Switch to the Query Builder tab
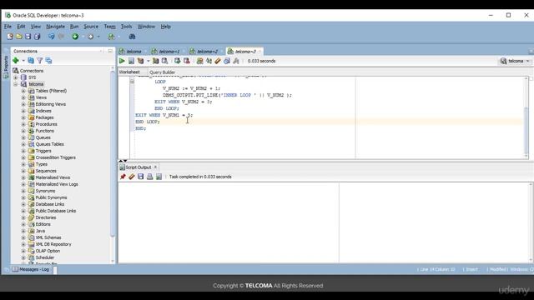 (x=162, y=72)
